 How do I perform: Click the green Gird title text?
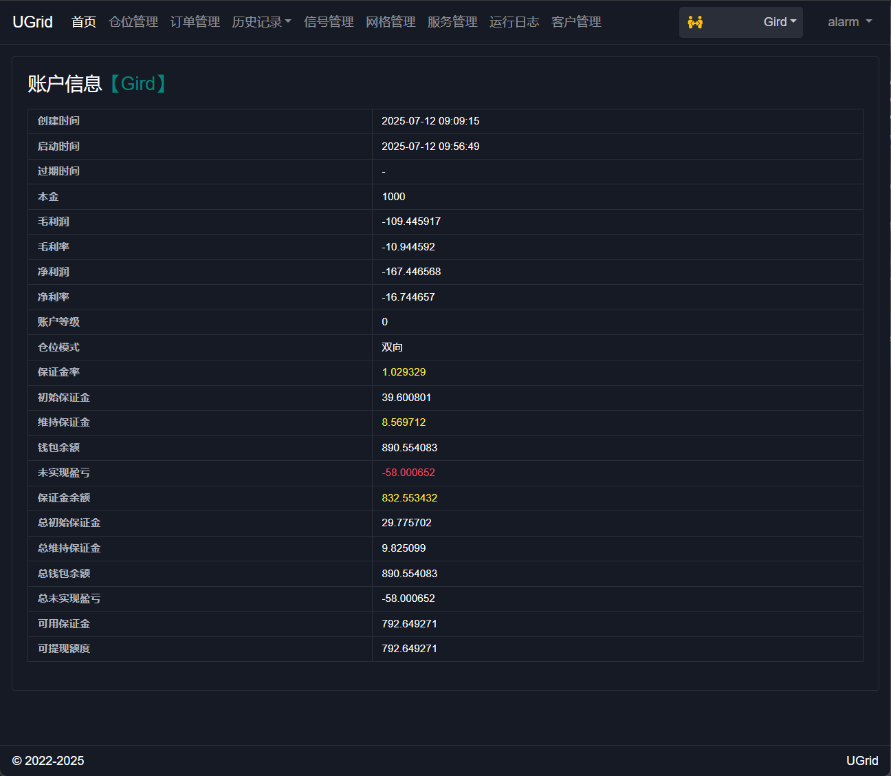138,84
